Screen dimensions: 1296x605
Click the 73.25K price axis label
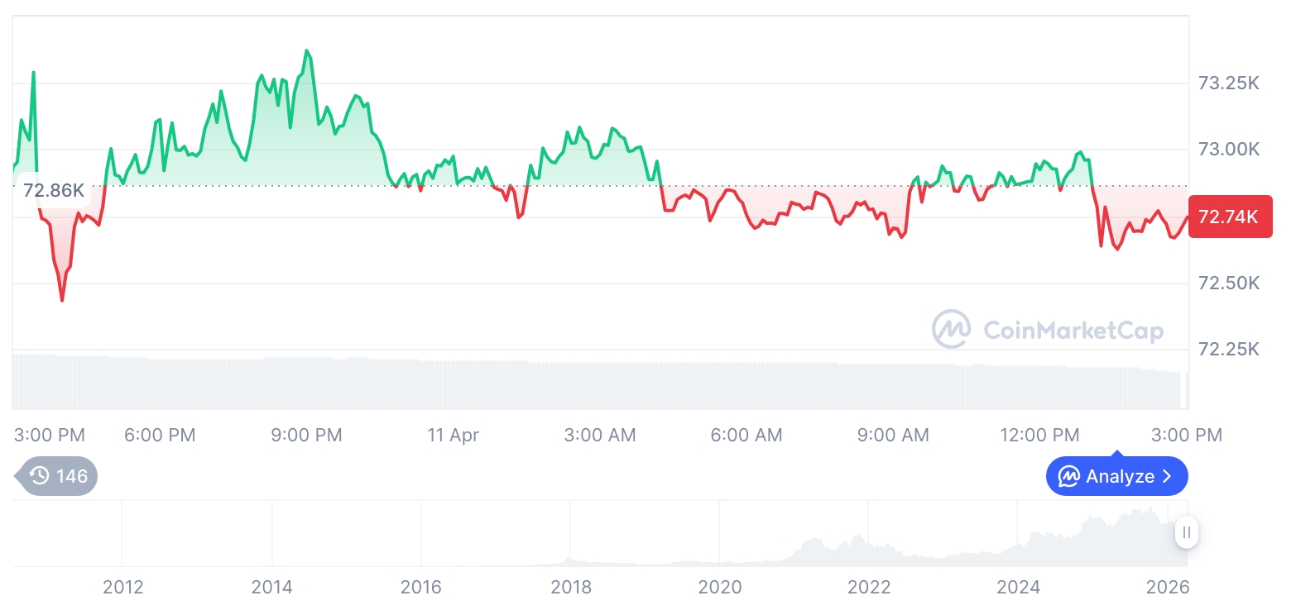click(x=1229, y=83)
